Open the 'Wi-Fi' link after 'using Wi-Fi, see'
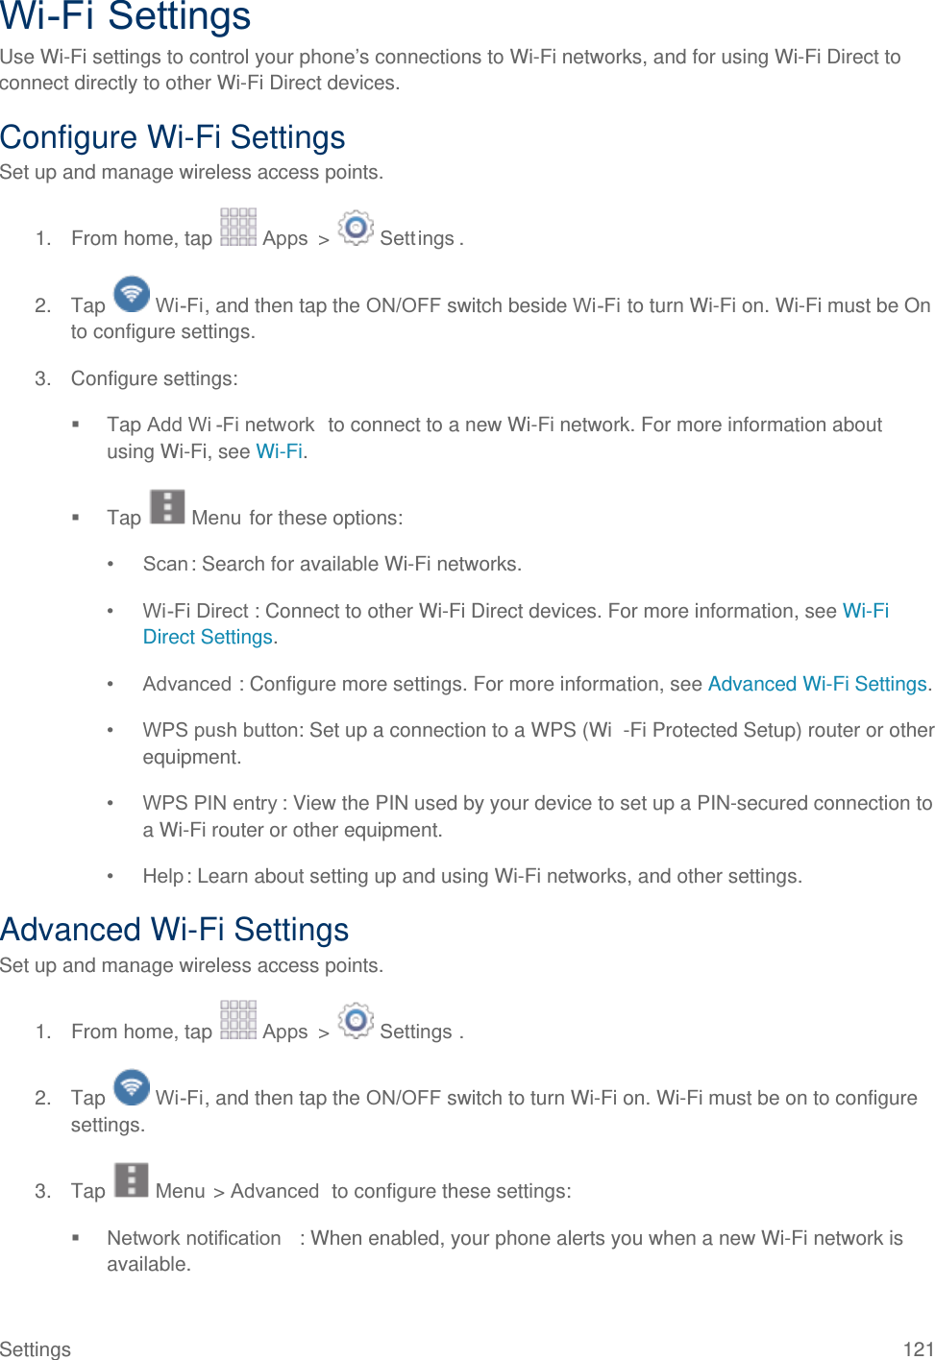 tap(279, 451)
